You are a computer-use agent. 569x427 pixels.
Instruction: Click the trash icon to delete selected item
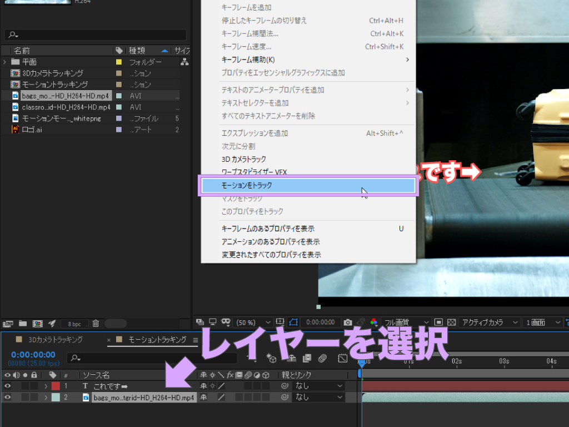(x=96, y=323)
